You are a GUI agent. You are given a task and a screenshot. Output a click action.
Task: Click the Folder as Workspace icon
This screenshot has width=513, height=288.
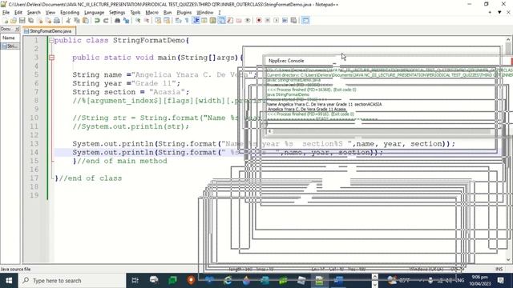(239, 21)
